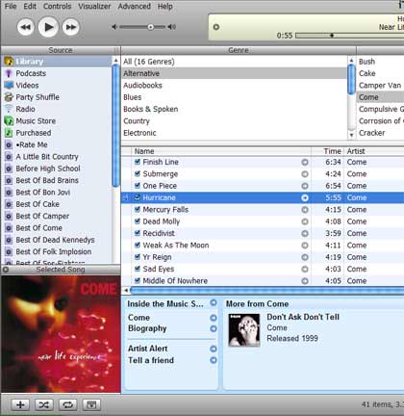This screenshot has height=416, width=404.
Task: Open Come artist link in MiniStore
Action: click(139, 318)
